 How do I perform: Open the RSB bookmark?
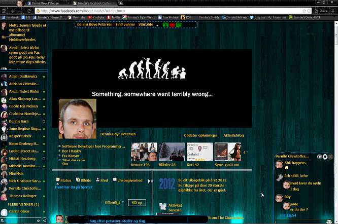(186, 17)
